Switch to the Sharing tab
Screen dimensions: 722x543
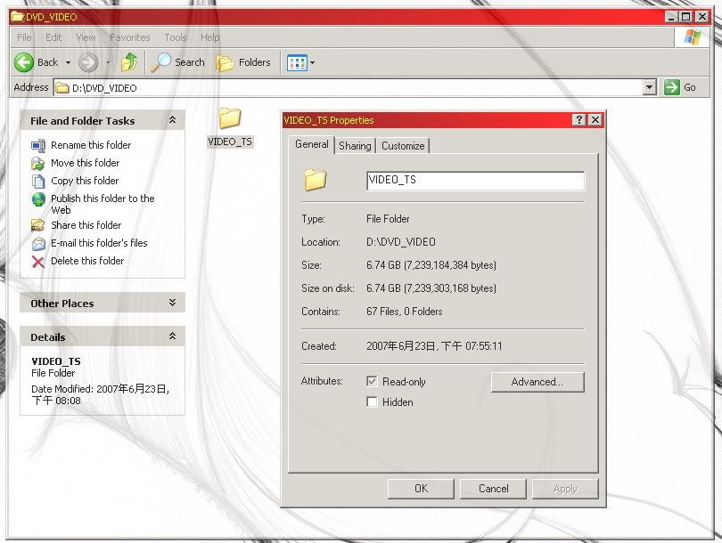(355, 146)
